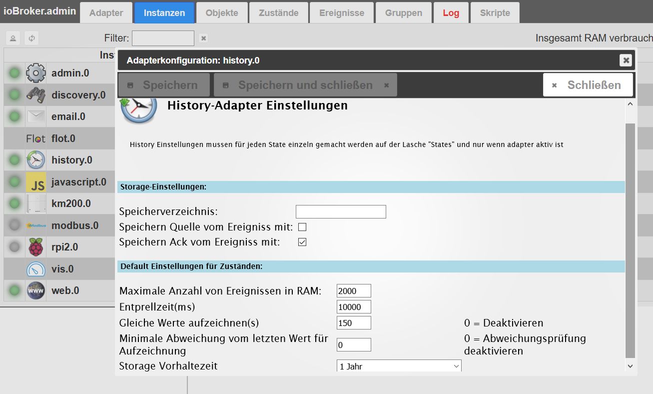
Task: Click the Filter input field
Action: pos(163,38)
